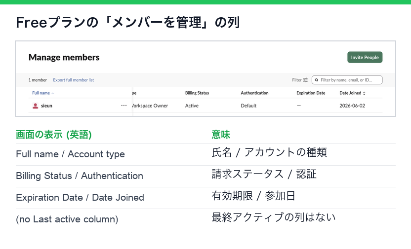The height and width of the screenshot is (249, 411).
Task: Click the 氏名 / アカウントの種類 text
Action: pos(269,152)
